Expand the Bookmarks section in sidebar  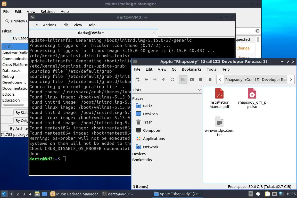tap(142, 160)
